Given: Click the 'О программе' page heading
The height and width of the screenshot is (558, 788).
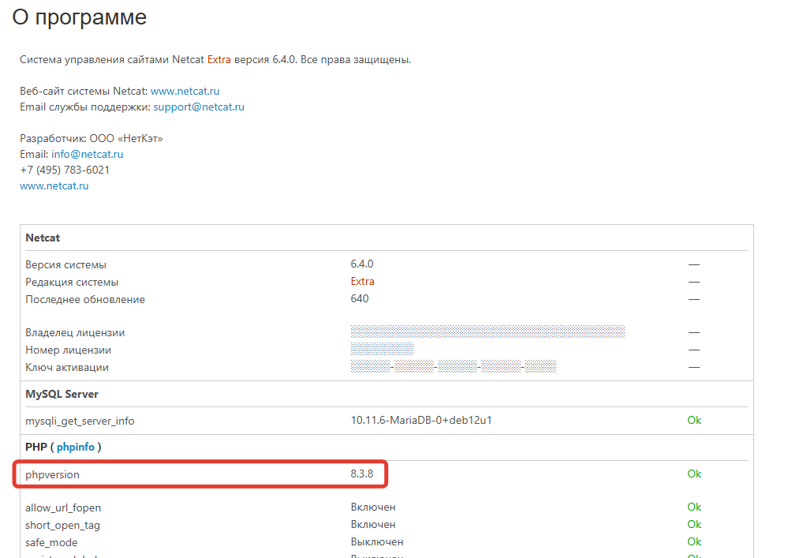Looking at the screenshot, I should [x=80, y=18].
